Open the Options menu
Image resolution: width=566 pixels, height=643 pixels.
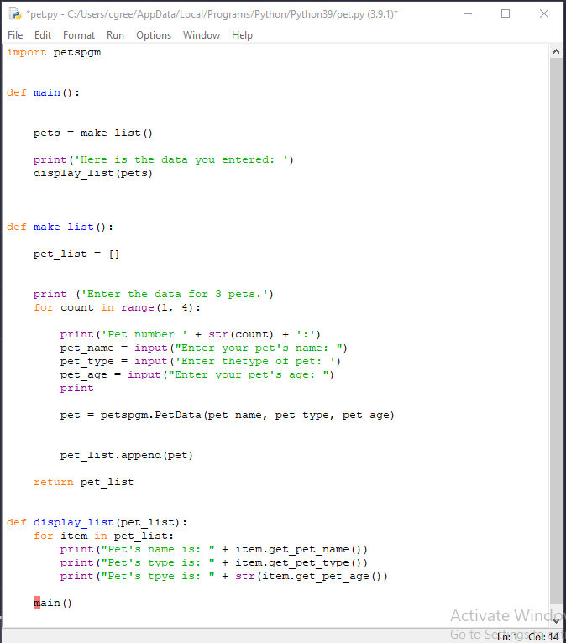click(x=154, y=35)
